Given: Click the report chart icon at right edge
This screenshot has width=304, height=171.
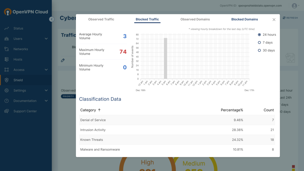Looking at the screenshot, I should (x=290, y=58).
